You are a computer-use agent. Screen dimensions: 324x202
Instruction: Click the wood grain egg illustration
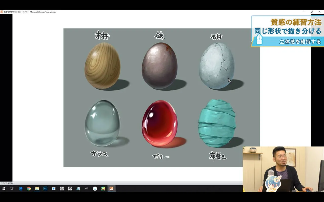tap(103, 66)
